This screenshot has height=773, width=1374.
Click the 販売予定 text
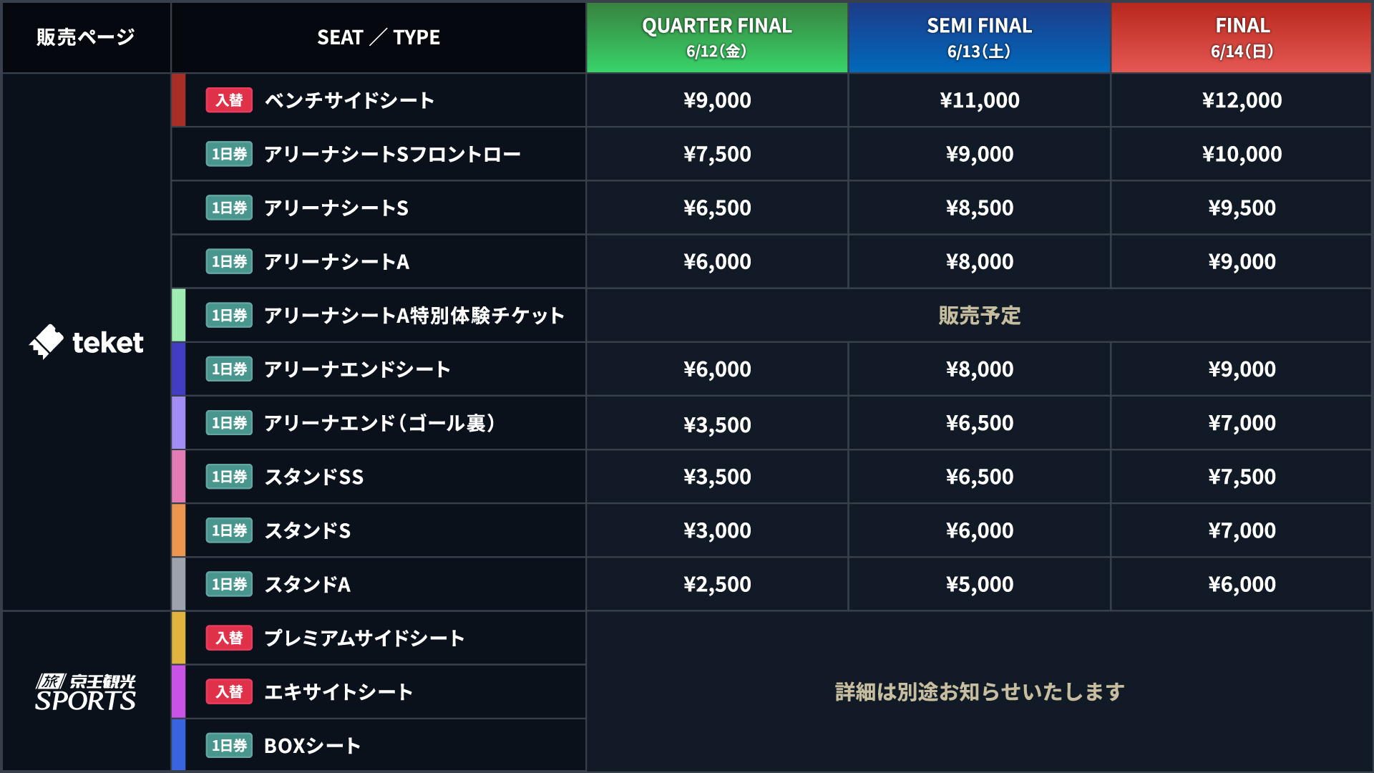(979, 316)
